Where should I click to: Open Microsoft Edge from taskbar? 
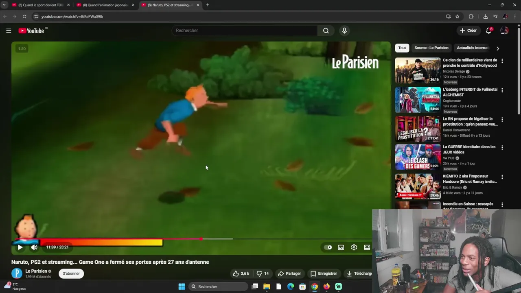coord(291,286)
